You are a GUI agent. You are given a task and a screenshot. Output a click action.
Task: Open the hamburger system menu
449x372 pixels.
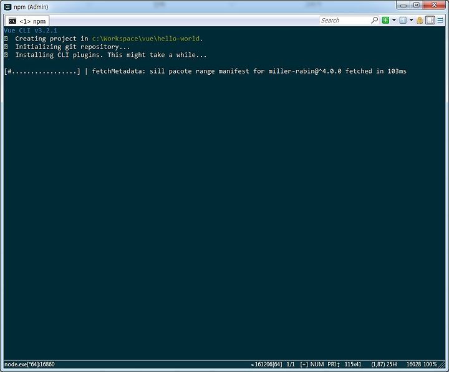[440, 20]
